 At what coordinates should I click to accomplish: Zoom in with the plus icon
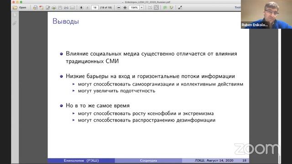tap(125, 8)
